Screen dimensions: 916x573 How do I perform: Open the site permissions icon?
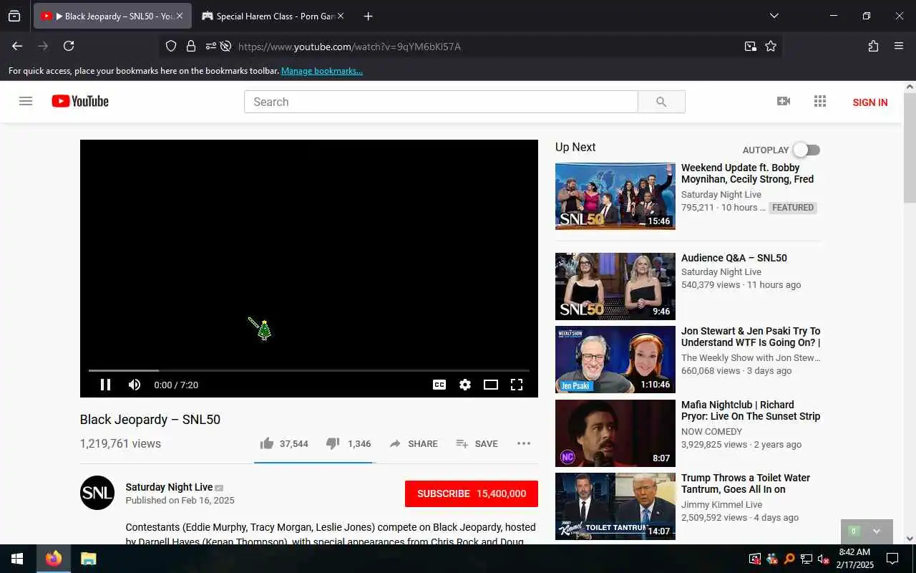[210, 47]
